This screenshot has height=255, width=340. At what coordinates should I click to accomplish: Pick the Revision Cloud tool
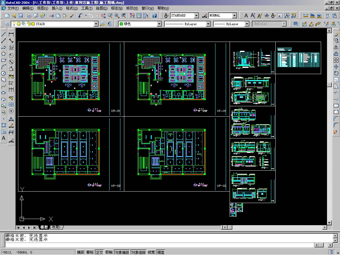[4, 80]
